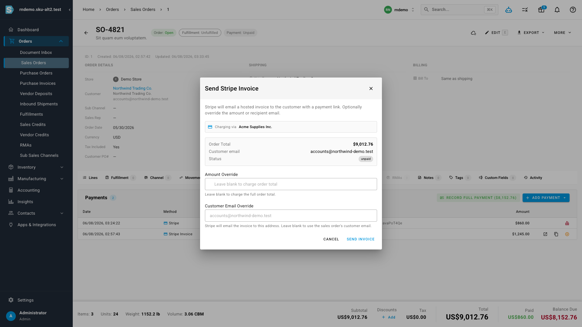
Task: Click Add under Discounts in footer
Action: (388, 317)
